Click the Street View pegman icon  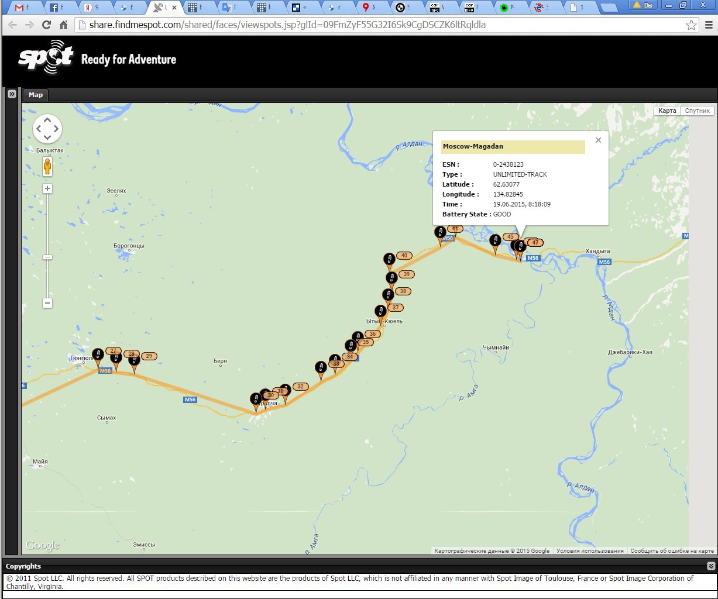[x=47, y=166]
